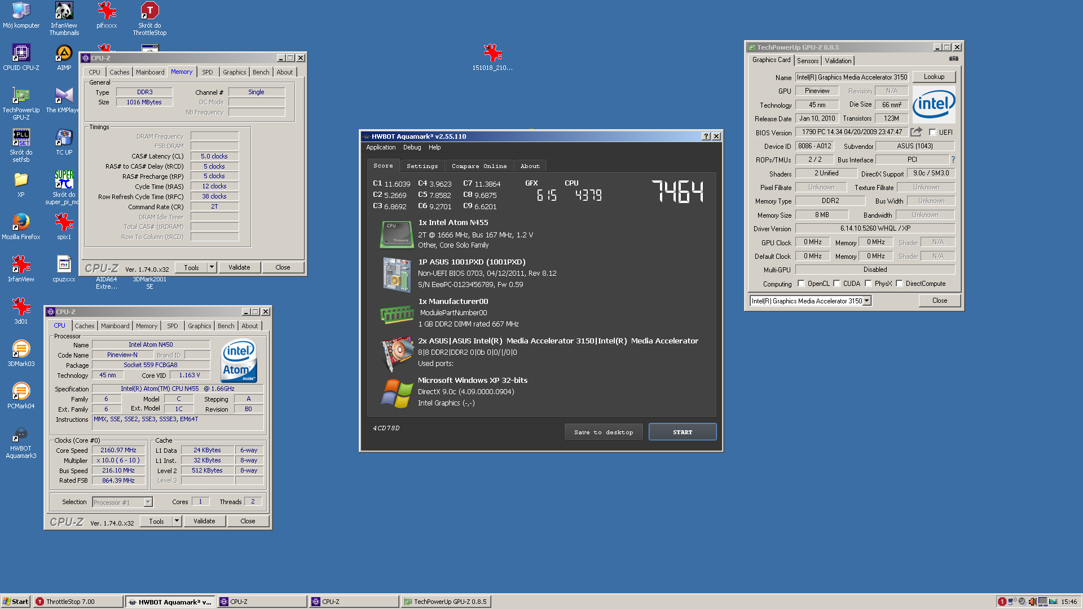The width and height of the screenshot is (1083, 609).
Task: Click Tools button in lower CPU-Z
Action: pyautogui.click(x=156, y=521)
